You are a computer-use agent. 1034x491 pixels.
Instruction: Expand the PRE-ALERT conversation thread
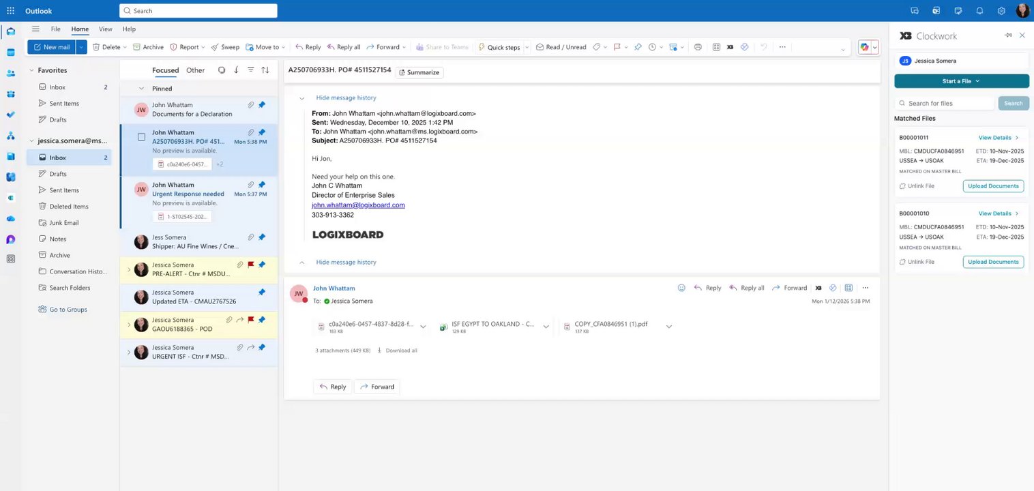click(x=128, y=269)
